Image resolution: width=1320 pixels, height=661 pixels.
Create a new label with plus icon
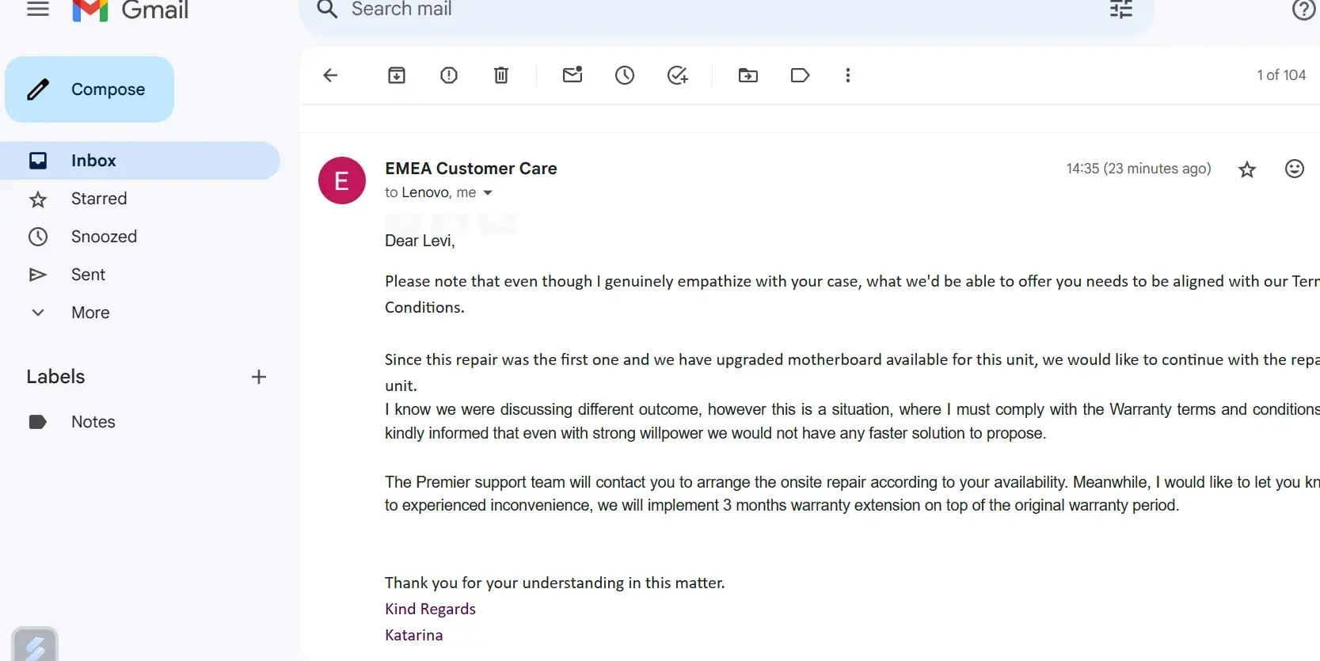259,377
